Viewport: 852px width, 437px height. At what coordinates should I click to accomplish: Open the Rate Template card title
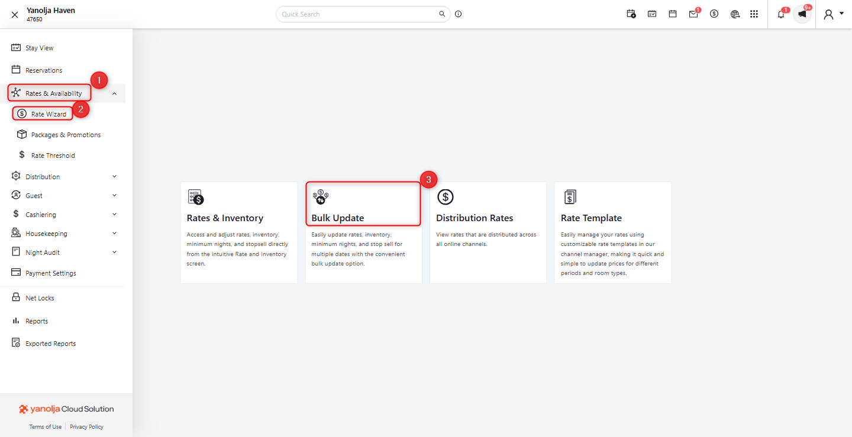click(591, 218)
